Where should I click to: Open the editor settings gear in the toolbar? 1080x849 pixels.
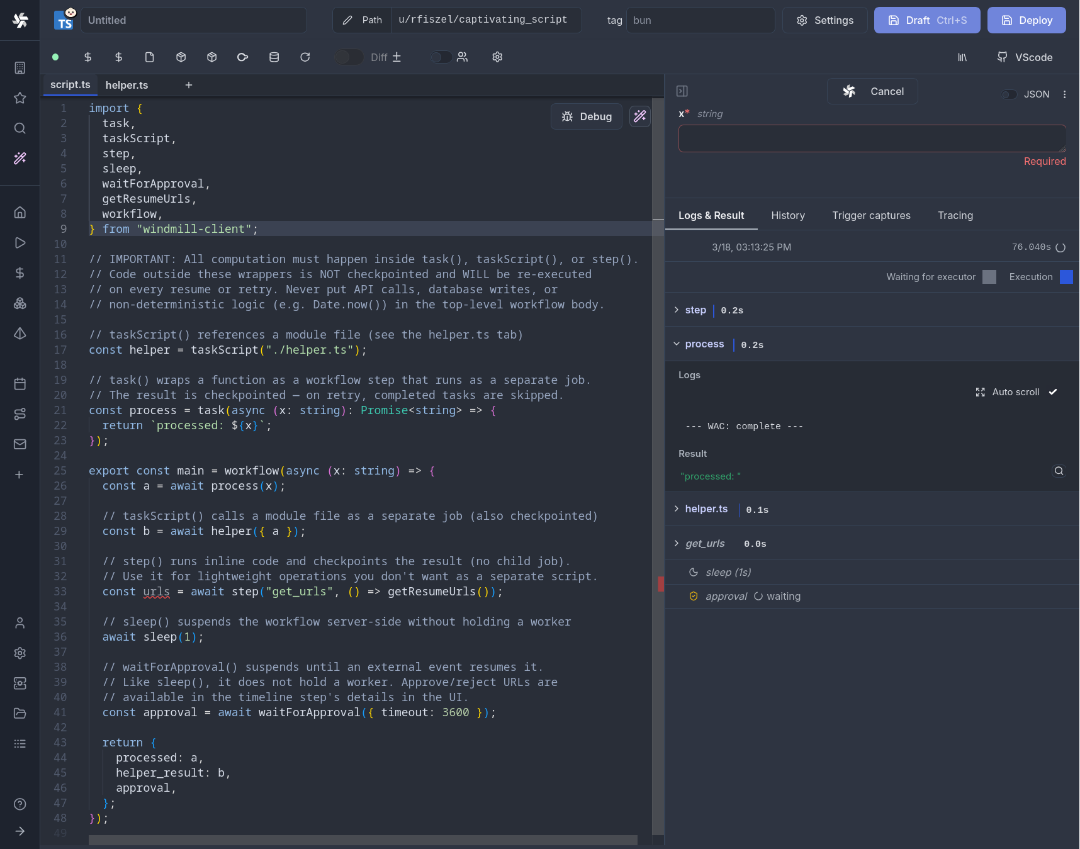coord(497,57)
